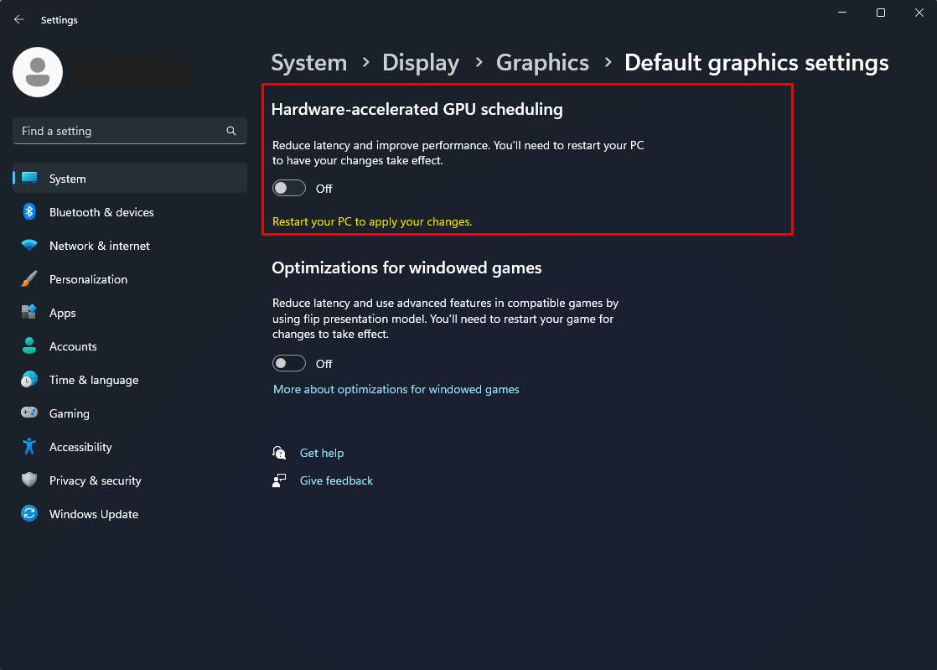Click the Give feedback link
This screenshot has height=670, width=937.
(x=336, y=481)
